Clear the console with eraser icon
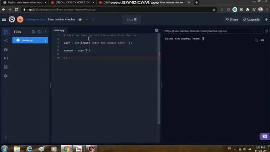The height and width of the screenshot is (152, 270). [262, 41]
